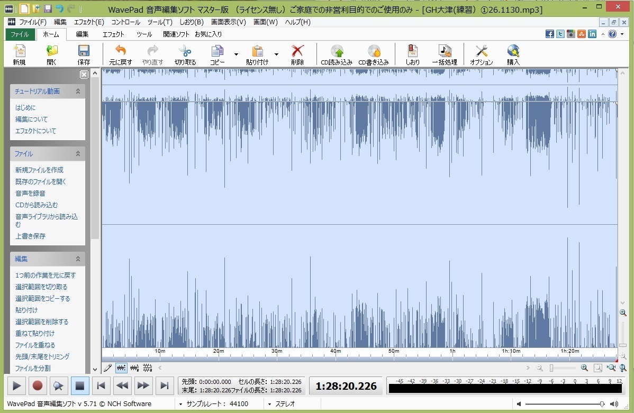
Task: Click the CDから読み込む sidebar link
Action: tap(37, 205)
